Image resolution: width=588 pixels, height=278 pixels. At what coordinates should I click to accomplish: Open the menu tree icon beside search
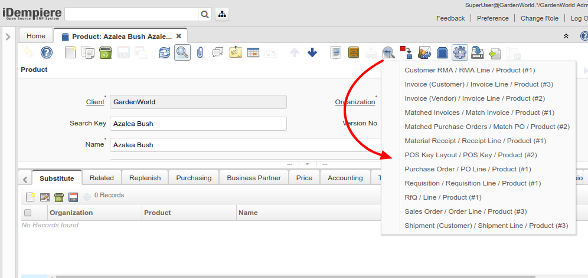[x=222, y=14]
